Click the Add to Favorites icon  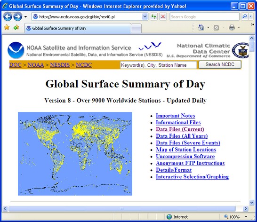16,27
